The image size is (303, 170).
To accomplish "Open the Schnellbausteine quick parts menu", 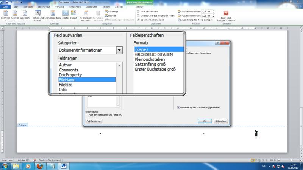I will [x=53, y=15].
